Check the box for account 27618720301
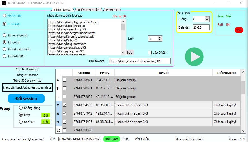 coord(64,88)
